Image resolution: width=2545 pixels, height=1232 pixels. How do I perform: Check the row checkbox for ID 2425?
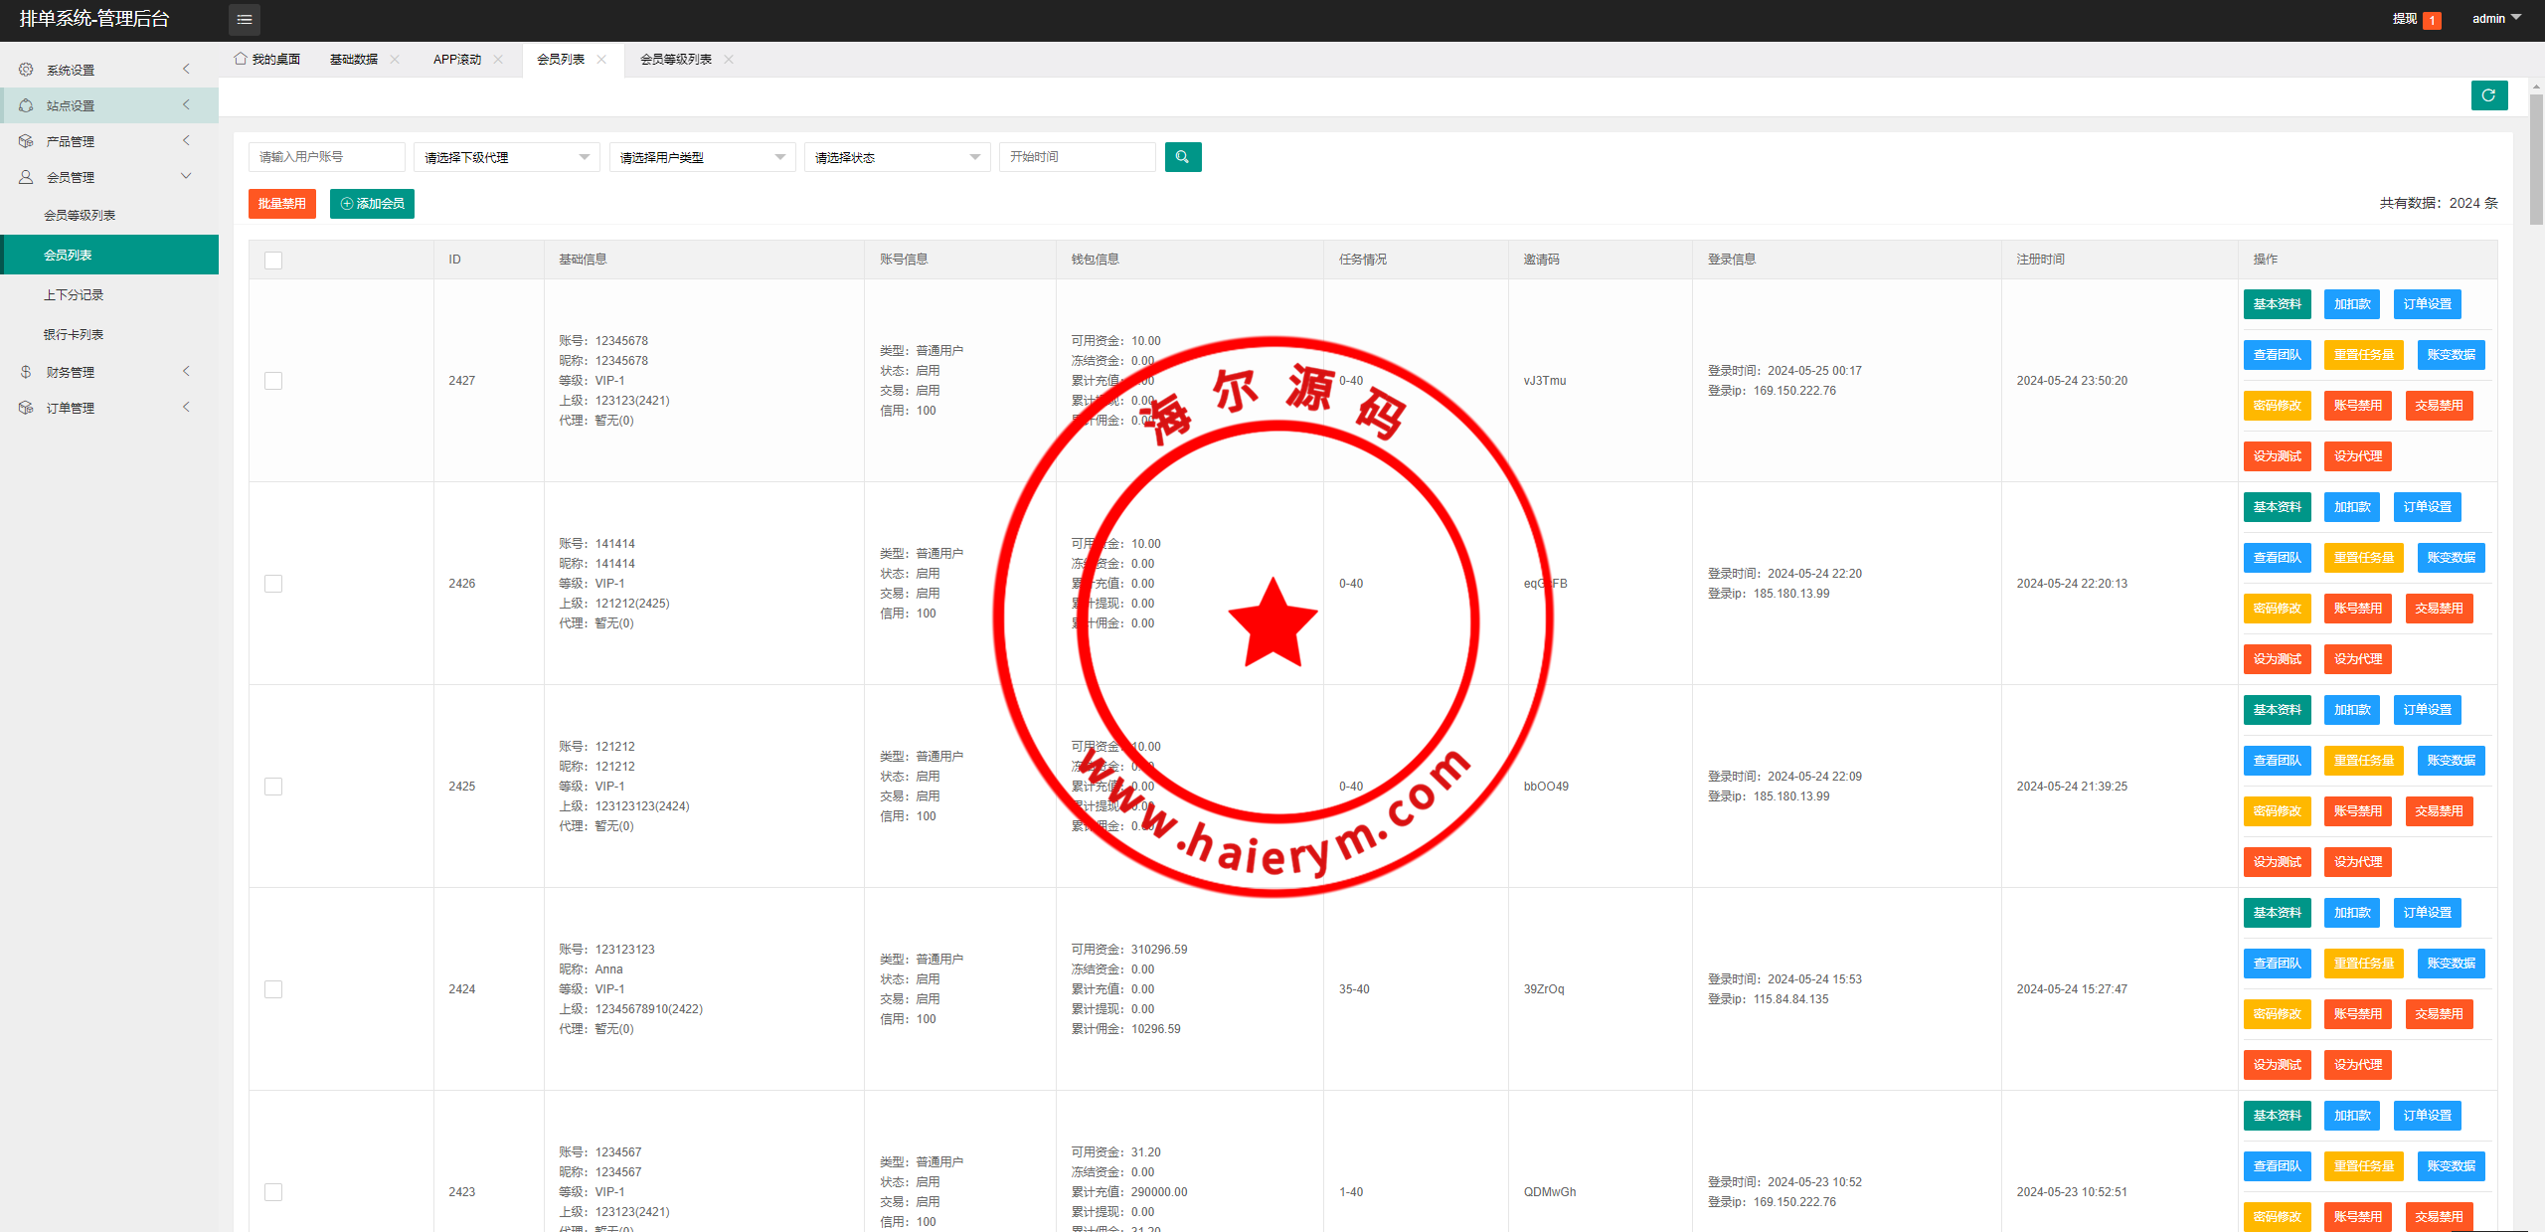coord(273,787)
